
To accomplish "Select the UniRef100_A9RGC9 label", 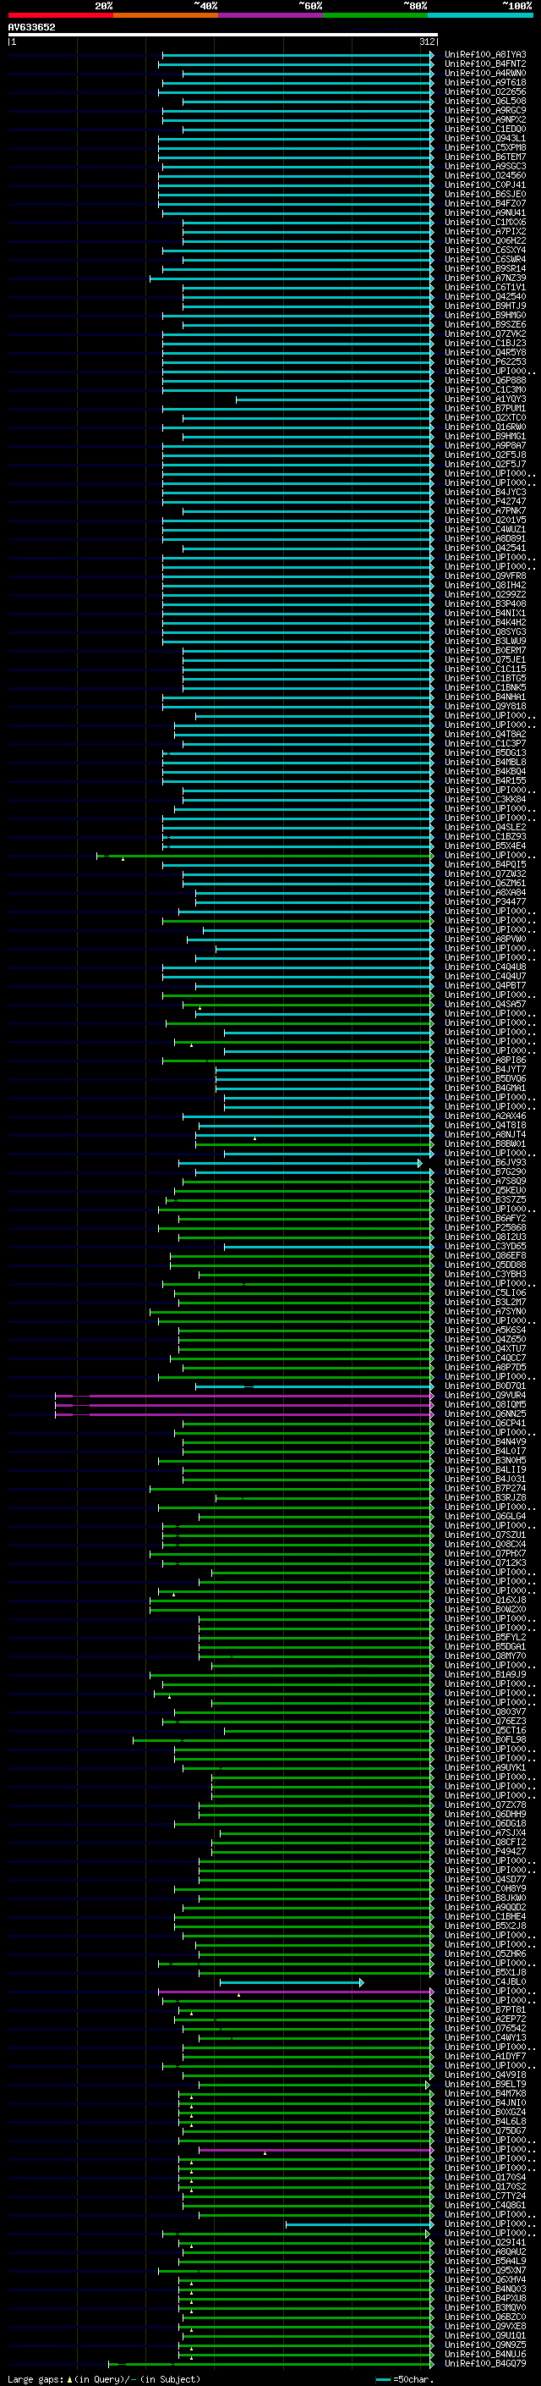I will click(x=485, y=110).
